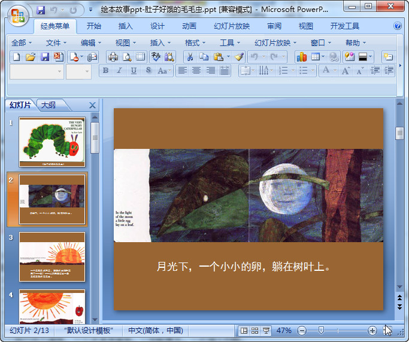Viewport: 409px width, 342px height.
Task: Open the 文件 menu
Action: (56, 42)
